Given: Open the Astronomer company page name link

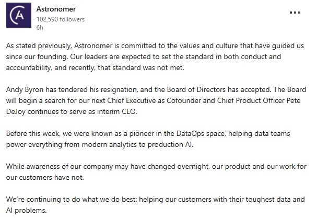Looking at the screenshot, I should point(56,9).
